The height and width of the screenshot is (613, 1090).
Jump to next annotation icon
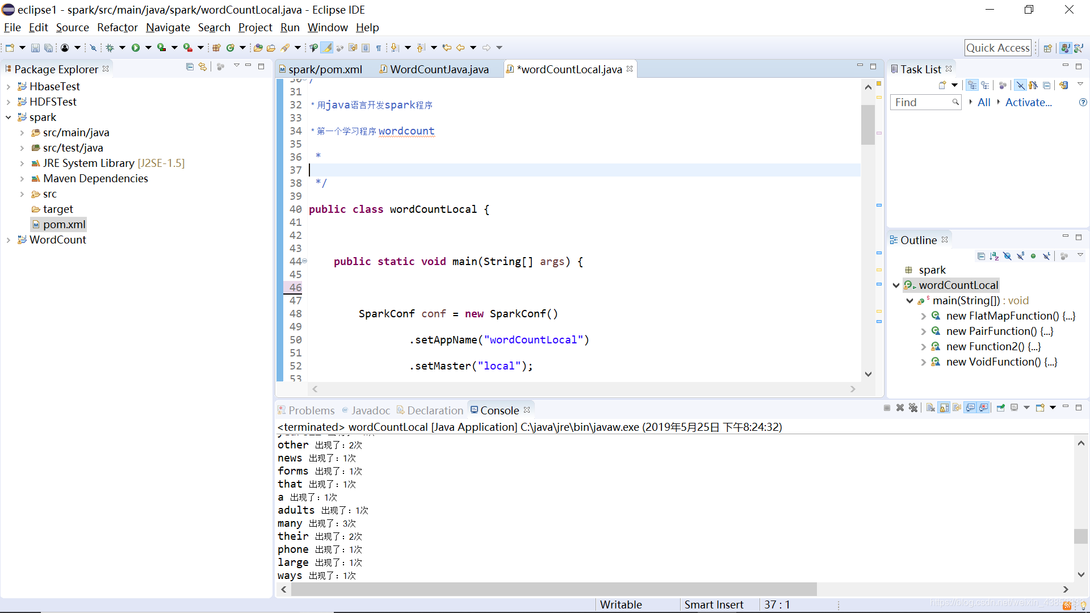[x=395, y=48]
